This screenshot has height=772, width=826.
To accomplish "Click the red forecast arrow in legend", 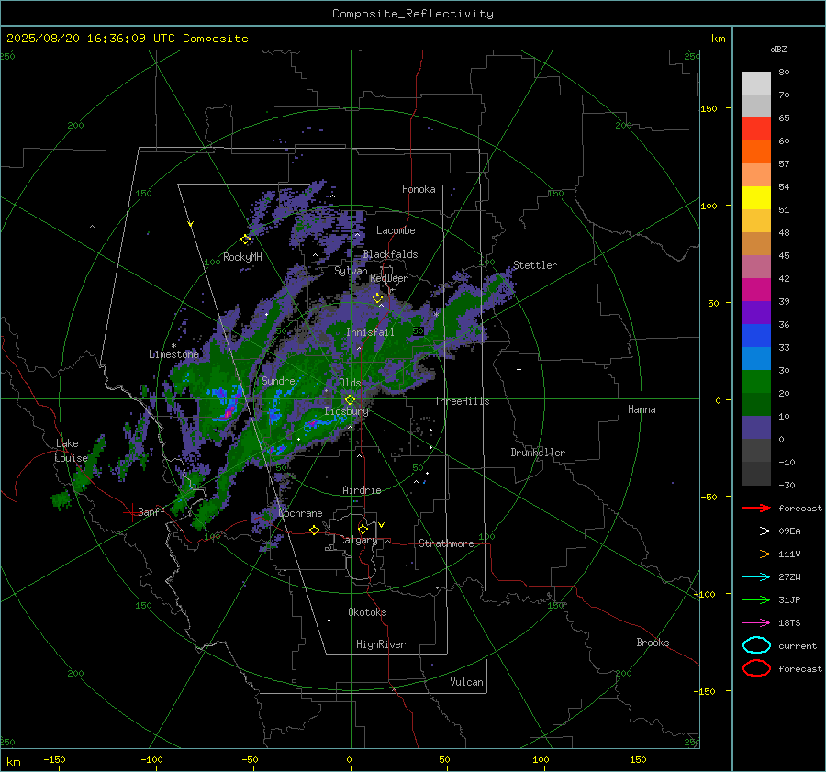I will [x=756, y=508].
